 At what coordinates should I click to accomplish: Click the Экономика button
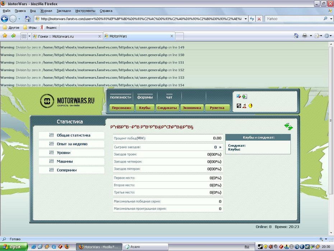pos(192,108)
